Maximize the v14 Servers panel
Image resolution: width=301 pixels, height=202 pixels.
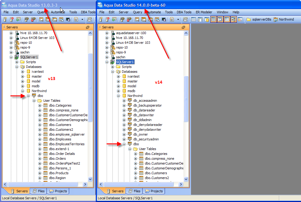click(x=183, y=27)
